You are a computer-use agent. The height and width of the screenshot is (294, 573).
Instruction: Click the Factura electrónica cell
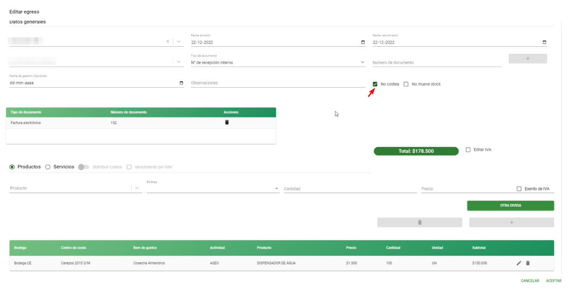pyautogui.click(x=26, y=123)
